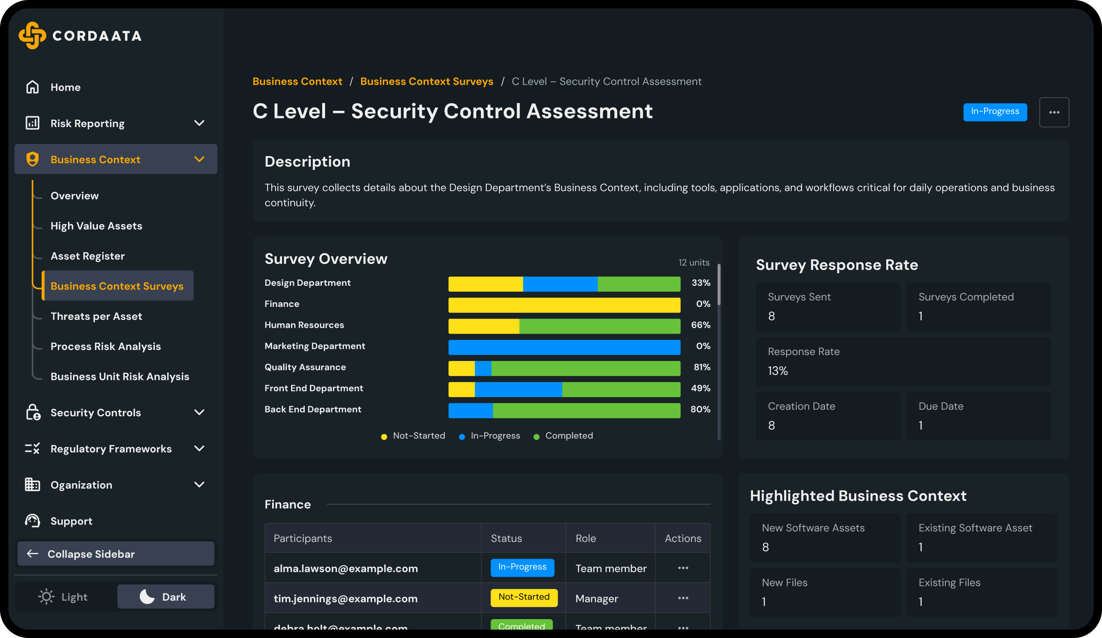Enable Dark mode theme
The height and width of the screenshot is (638, 1102).
pyautogui.click(x=166, y=596)
